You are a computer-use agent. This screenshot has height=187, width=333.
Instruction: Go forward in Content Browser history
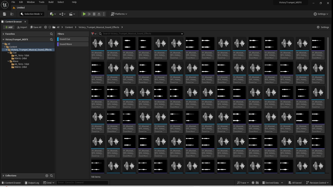pyautogui.click(x=50, y=27)
